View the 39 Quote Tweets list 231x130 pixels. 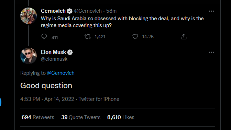pos(81,117)
